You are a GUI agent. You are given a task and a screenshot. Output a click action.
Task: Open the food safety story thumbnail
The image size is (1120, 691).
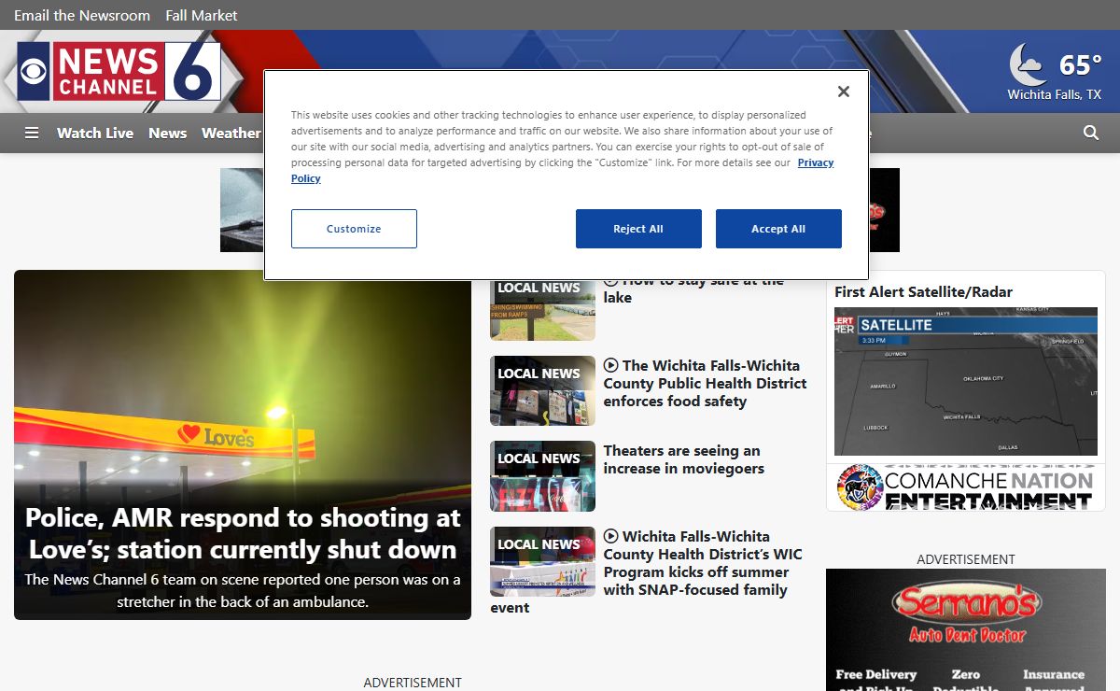pyautogui.click(x=542, y=390)
